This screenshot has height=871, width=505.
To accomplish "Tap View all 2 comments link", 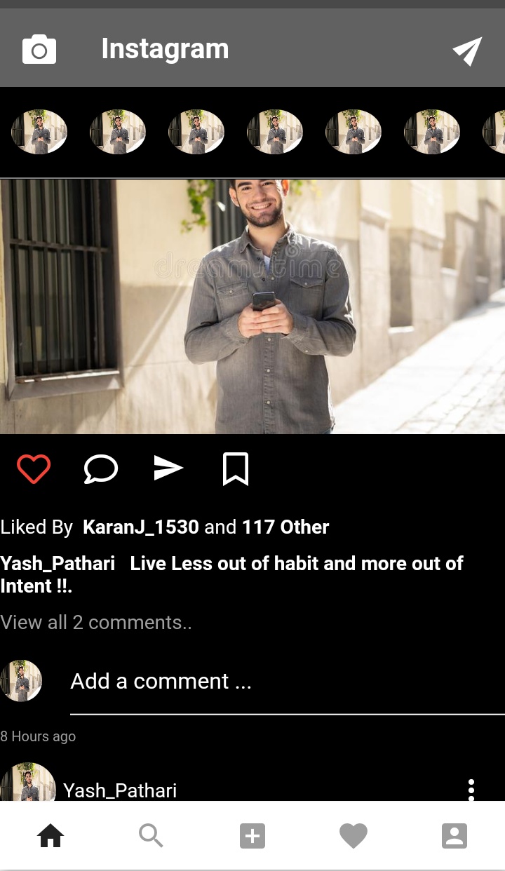I will coord(96,623).
